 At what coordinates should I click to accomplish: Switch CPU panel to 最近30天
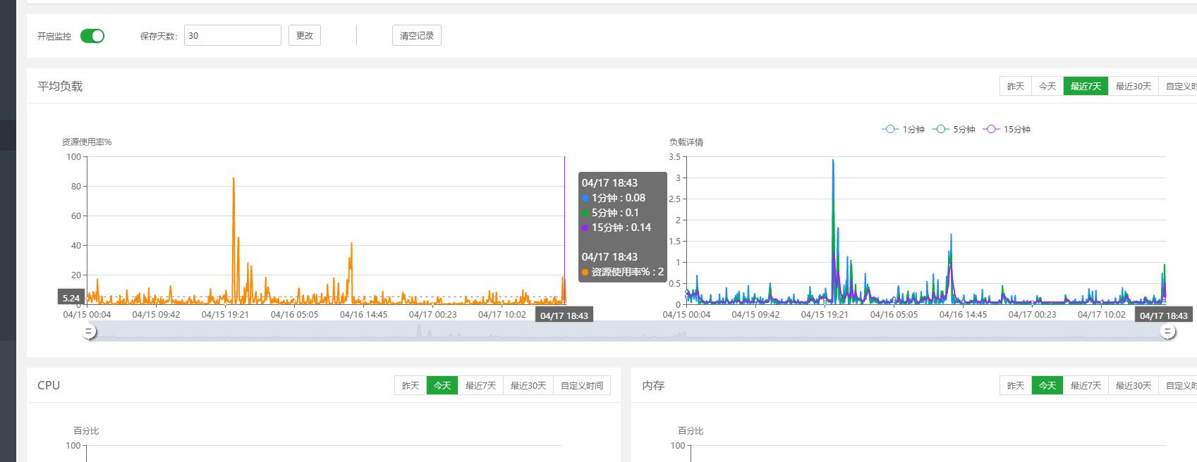tap(528, 386)
